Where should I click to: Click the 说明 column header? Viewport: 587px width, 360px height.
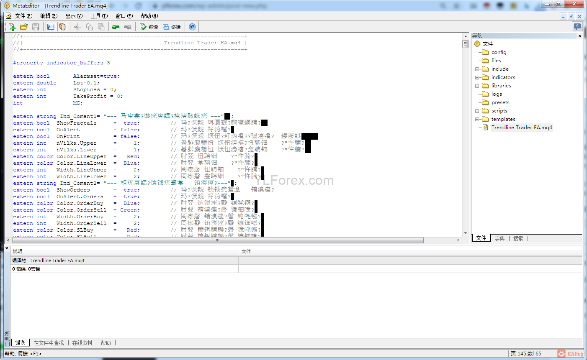(x=124, y=251)
